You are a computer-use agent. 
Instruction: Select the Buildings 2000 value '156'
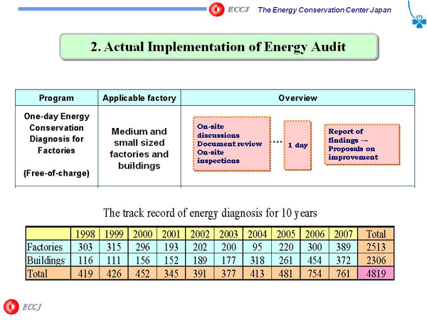[x=143, y=260]
